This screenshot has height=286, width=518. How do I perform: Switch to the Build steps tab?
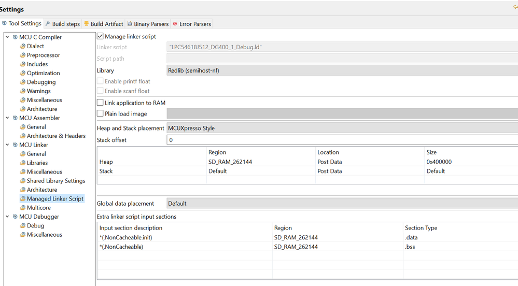pyautogui.click(x=62, y=24)
